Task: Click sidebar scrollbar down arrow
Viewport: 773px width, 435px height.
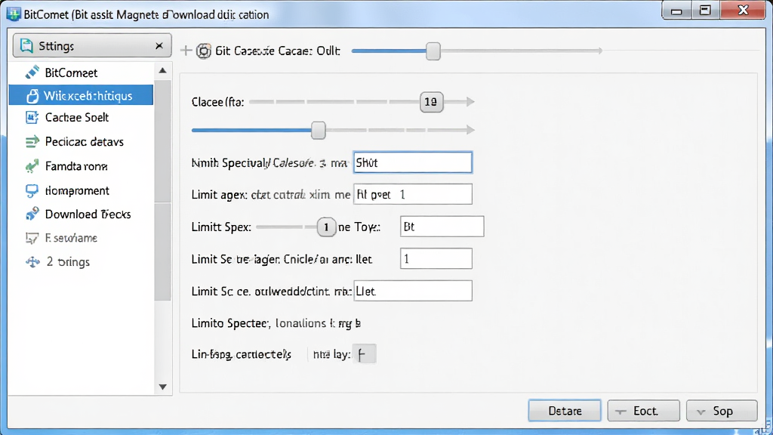Action: click(x=163, y=387)
